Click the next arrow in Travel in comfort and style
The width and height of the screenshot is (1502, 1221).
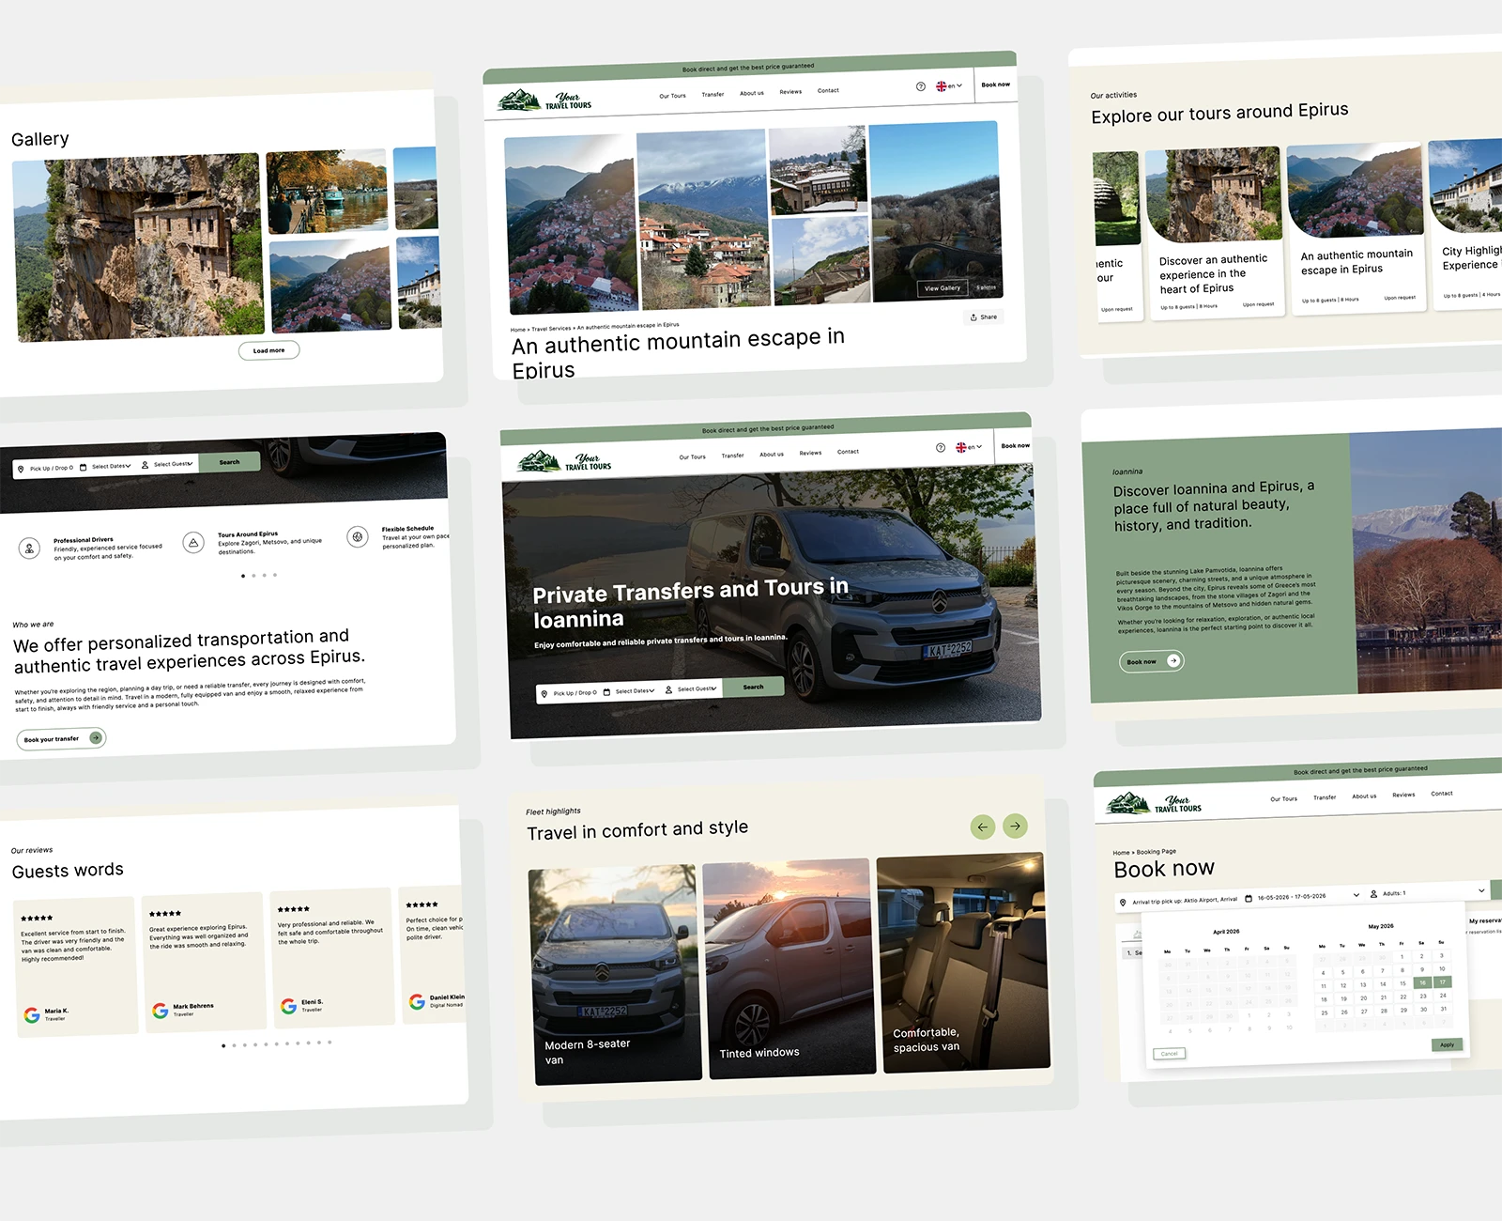pos(1016,826)
